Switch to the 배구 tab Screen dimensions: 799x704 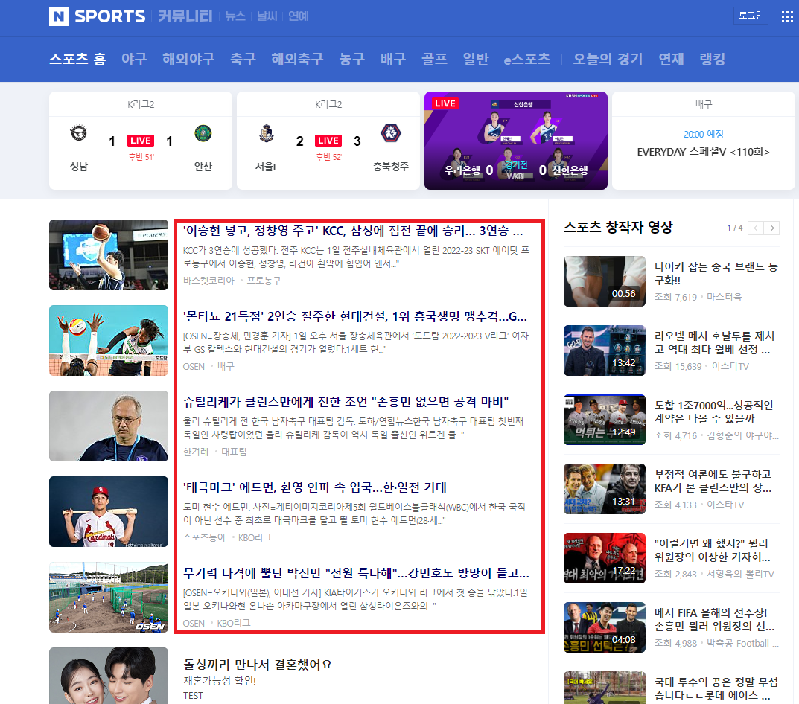point(393,59)
